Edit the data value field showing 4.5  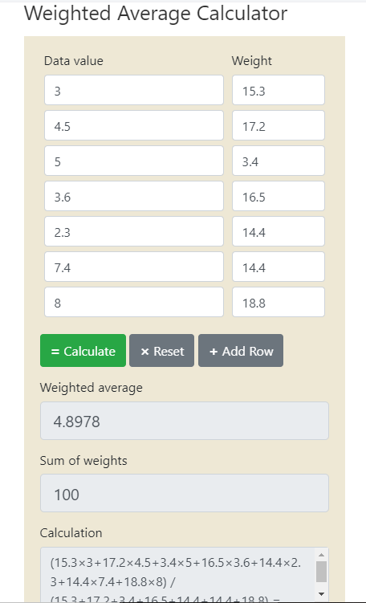(x=134, y=125)
